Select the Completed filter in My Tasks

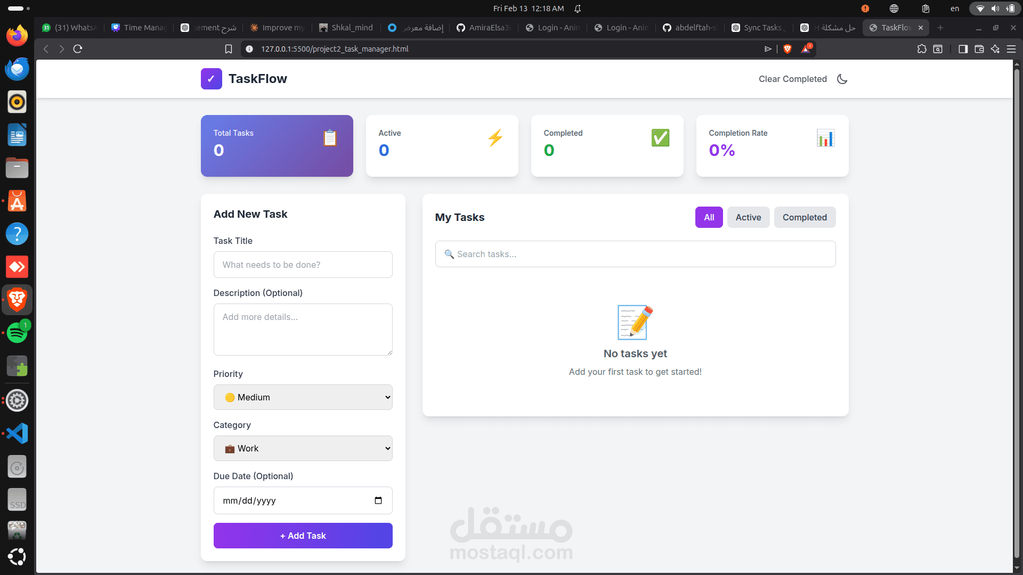click(x=805, y=217)
